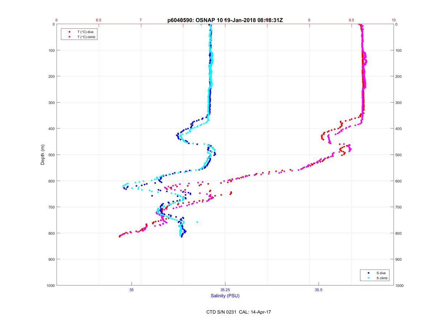Click the 500 tick on the left depth axis

pos(51,155)
